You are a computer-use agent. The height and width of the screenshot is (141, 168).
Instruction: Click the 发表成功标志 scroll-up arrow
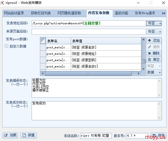pyautogui.click(x=159, y=104)
